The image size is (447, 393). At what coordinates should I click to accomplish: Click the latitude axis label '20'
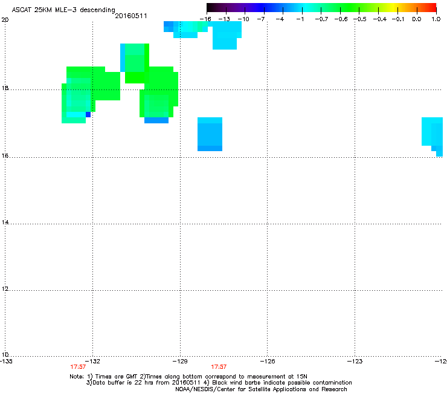(x=5, y=20)
